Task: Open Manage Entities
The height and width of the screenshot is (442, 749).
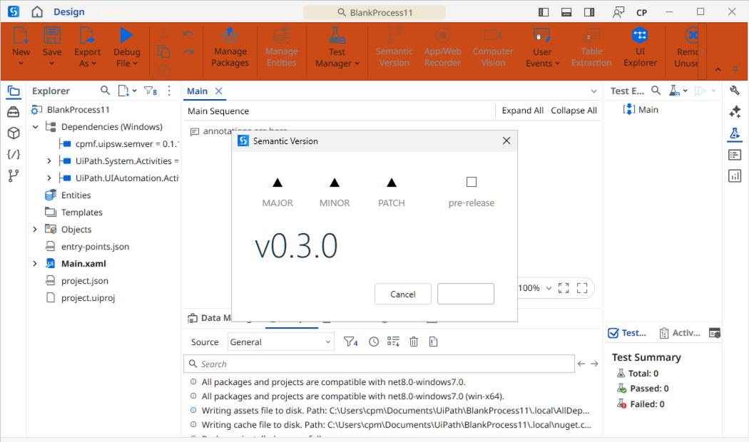Action: click(281, 47)
